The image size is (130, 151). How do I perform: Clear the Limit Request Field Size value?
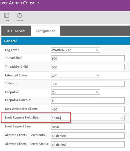tap(122, 118)
